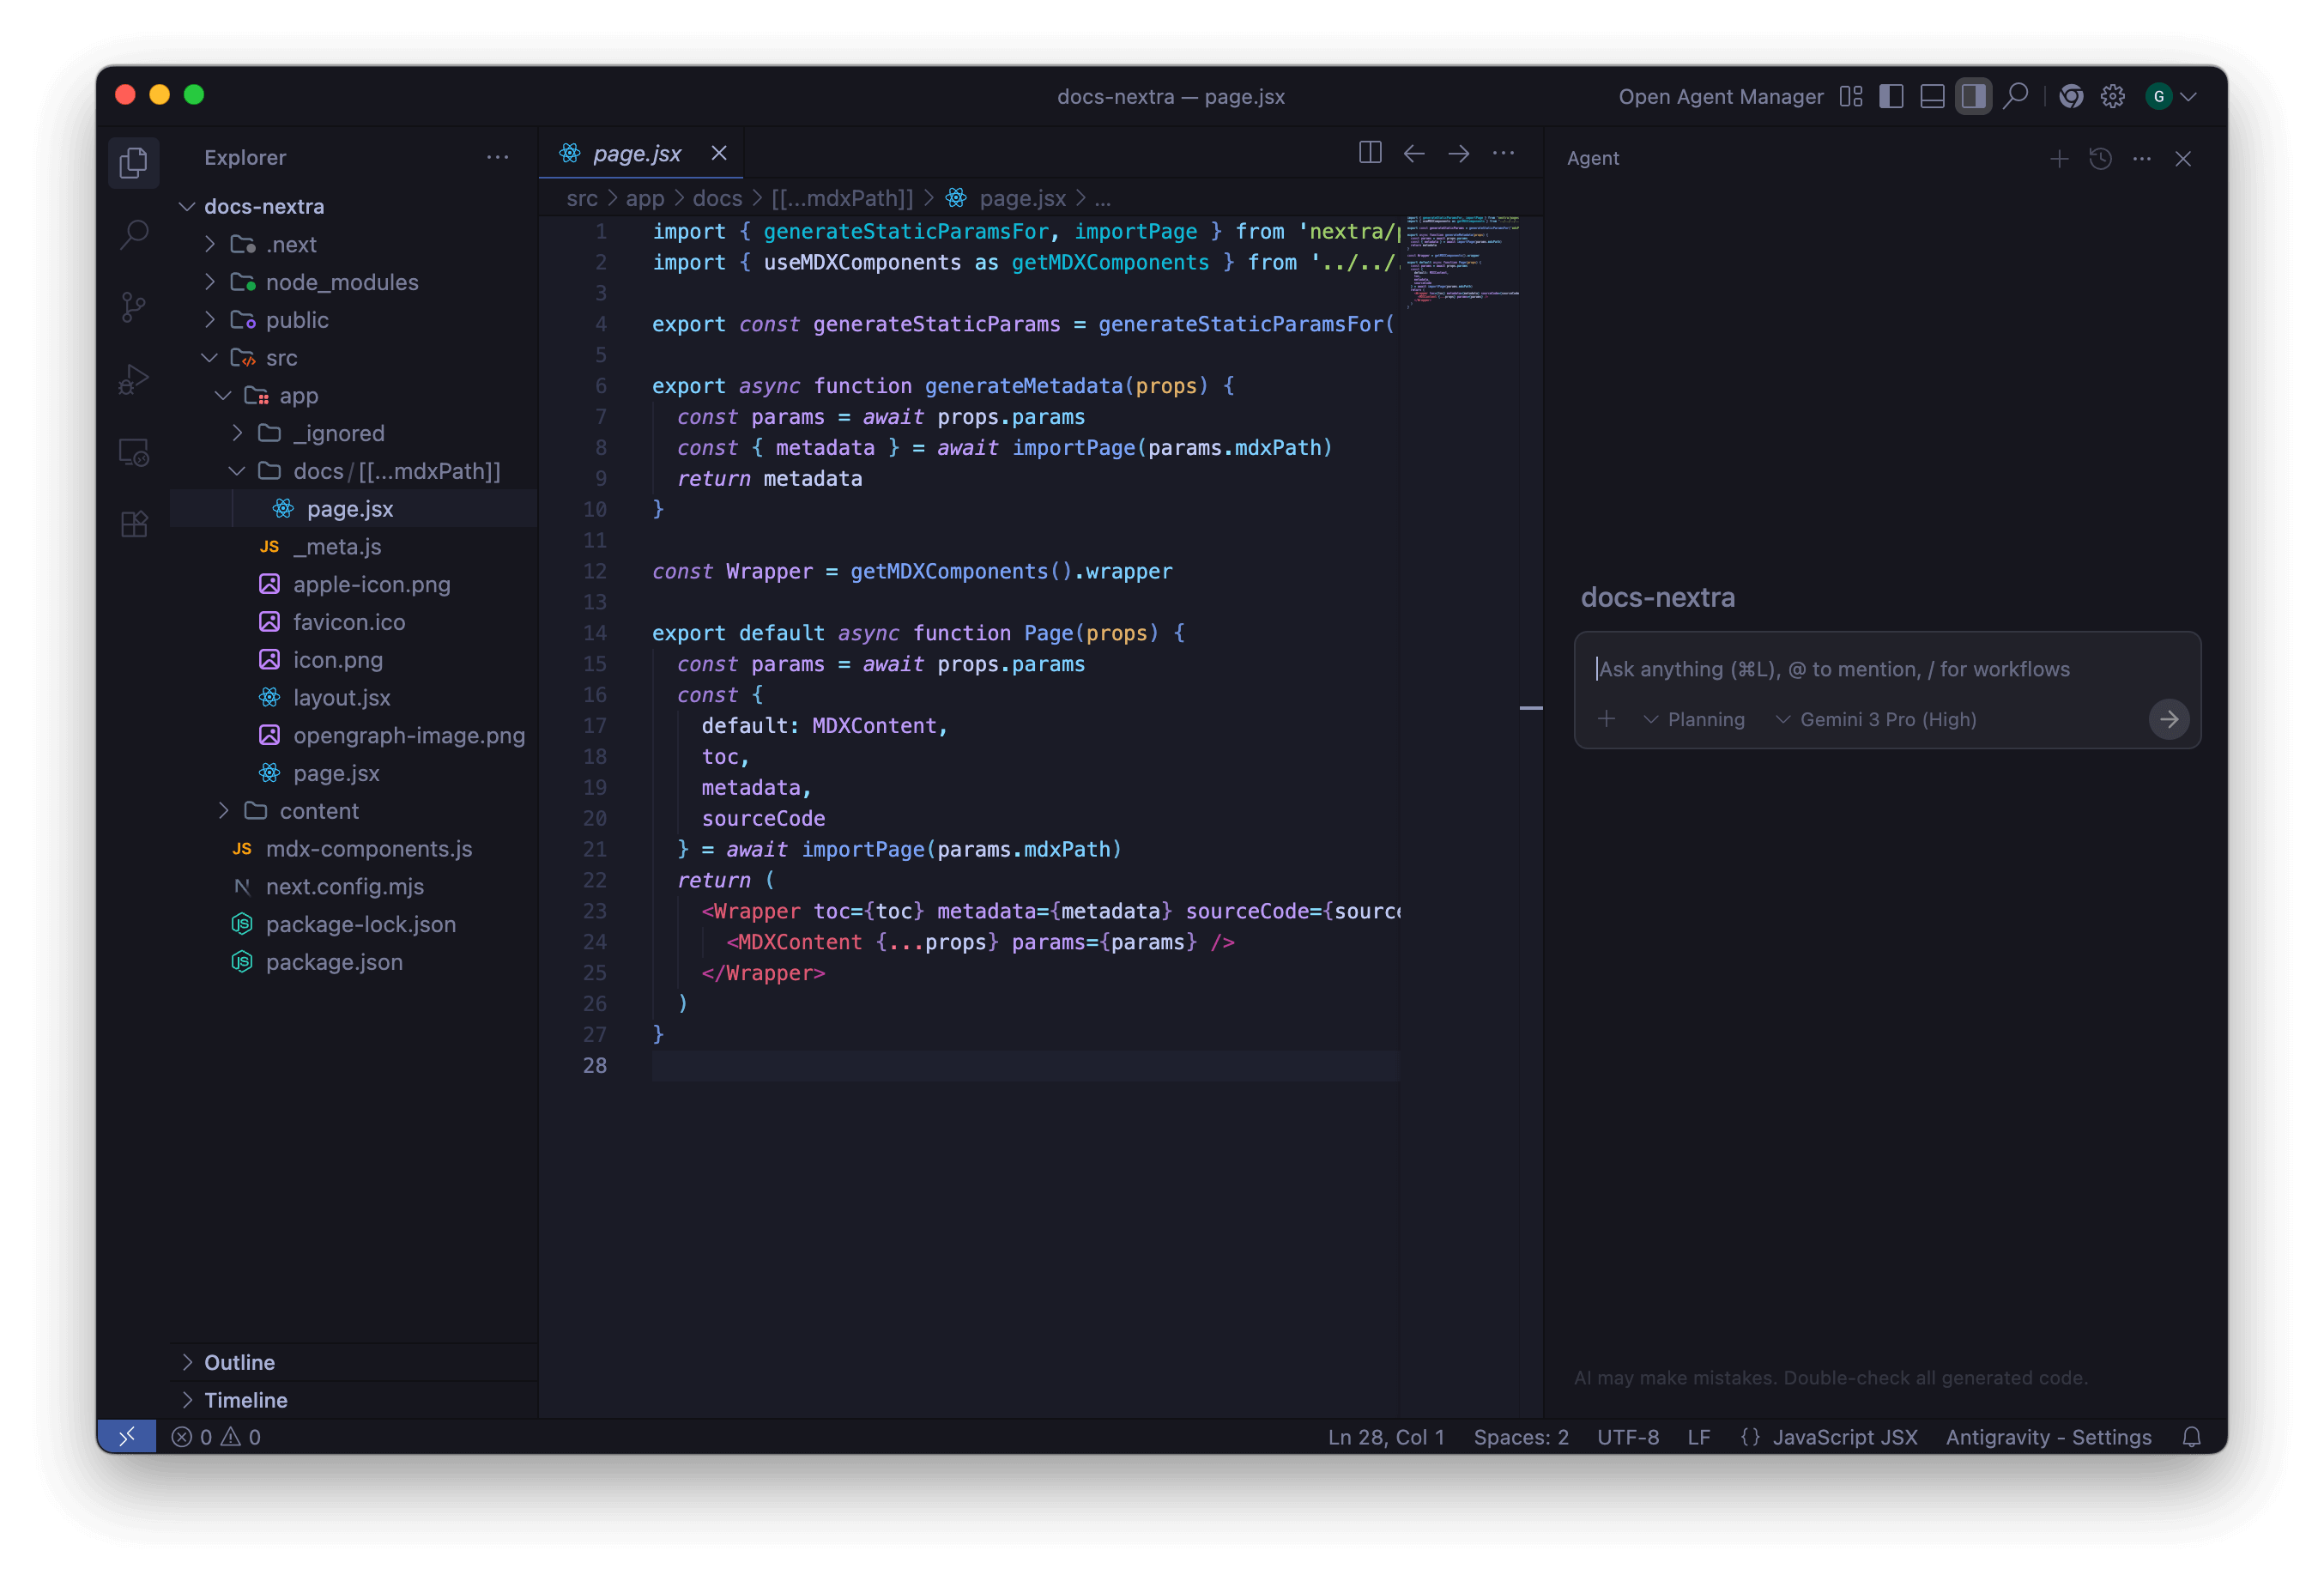2324x1581 pixels.
Task: Open the Run and Debug view
Action: [134, 380]
